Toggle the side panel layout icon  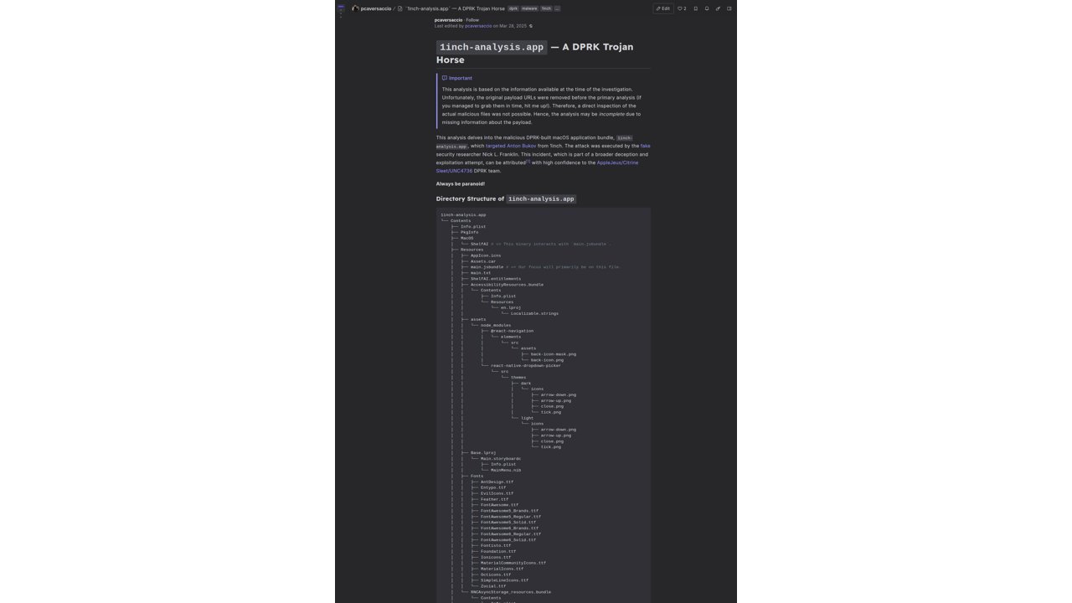tap(729, 8)
